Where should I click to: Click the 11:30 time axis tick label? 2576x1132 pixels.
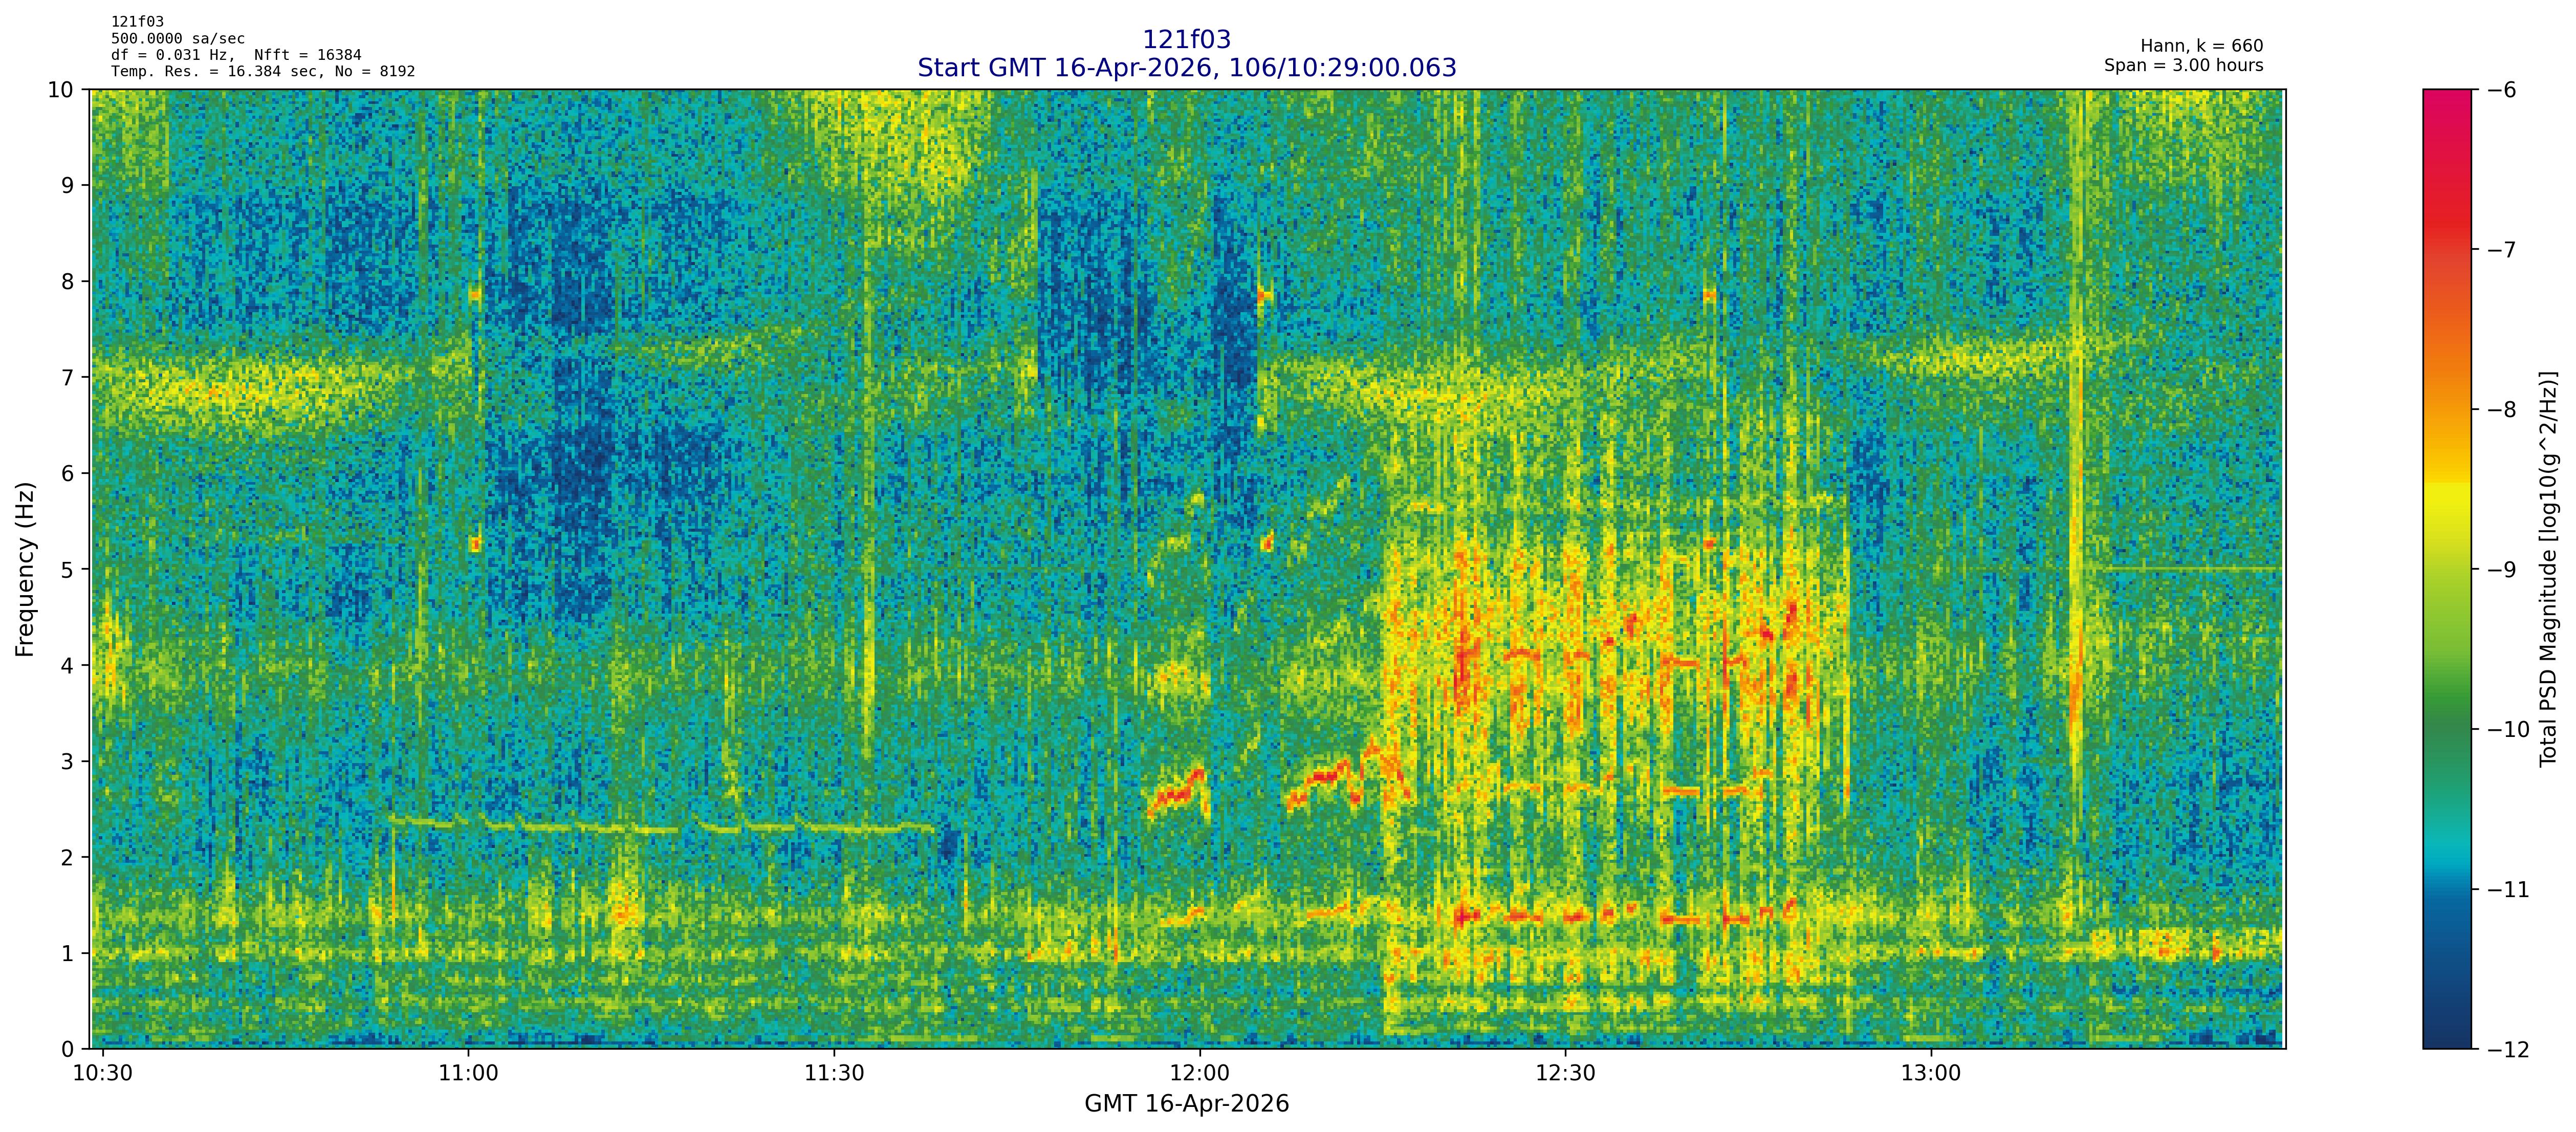(x=834, y=1074)
